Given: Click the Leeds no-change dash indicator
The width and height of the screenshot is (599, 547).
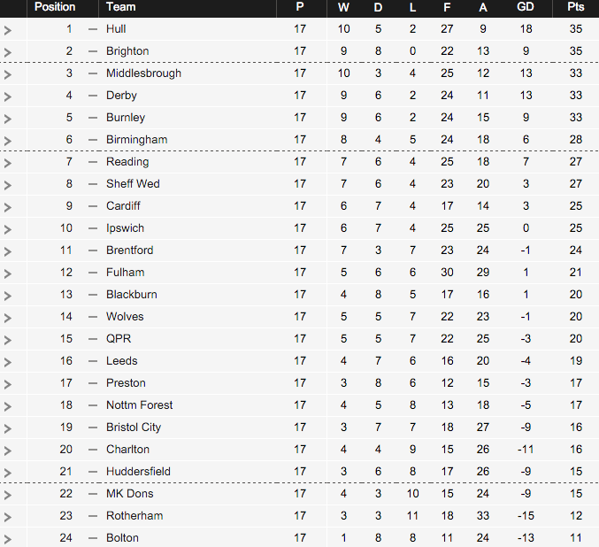Looking at the screenshot, I should point(93,361).
